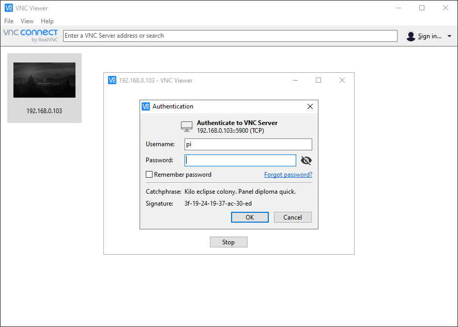This screenshot has height=327, width=458.
Task: Open the File menu
Action: tap(9, 21)
